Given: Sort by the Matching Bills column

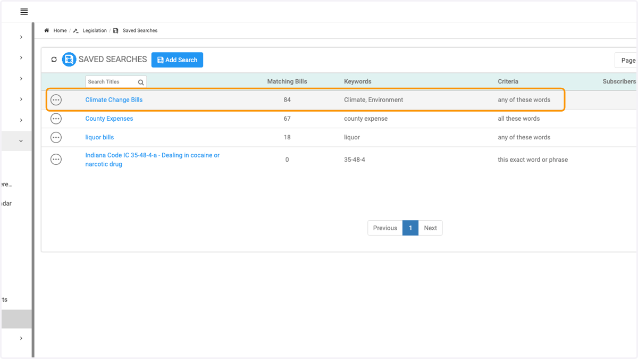Looking at the screenshot, I should pos(287,82).
